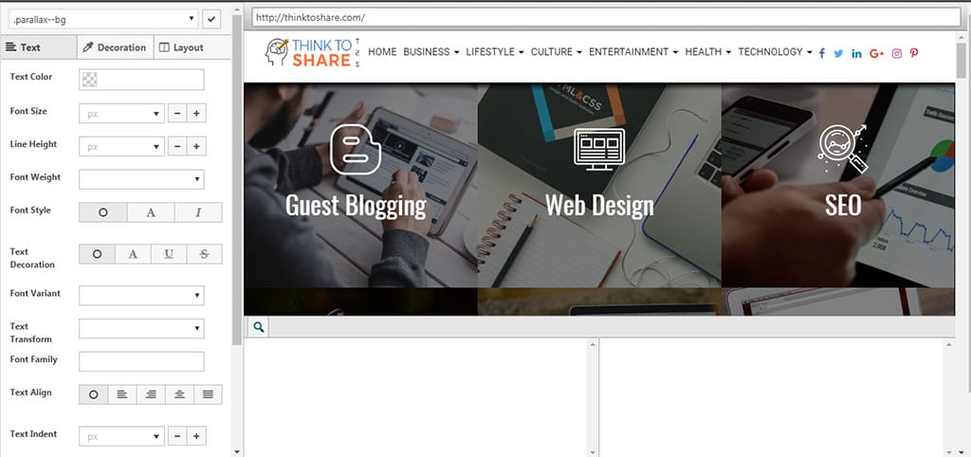Choose underline text decoration
The image size is (971, 457).
click(169, 254)
